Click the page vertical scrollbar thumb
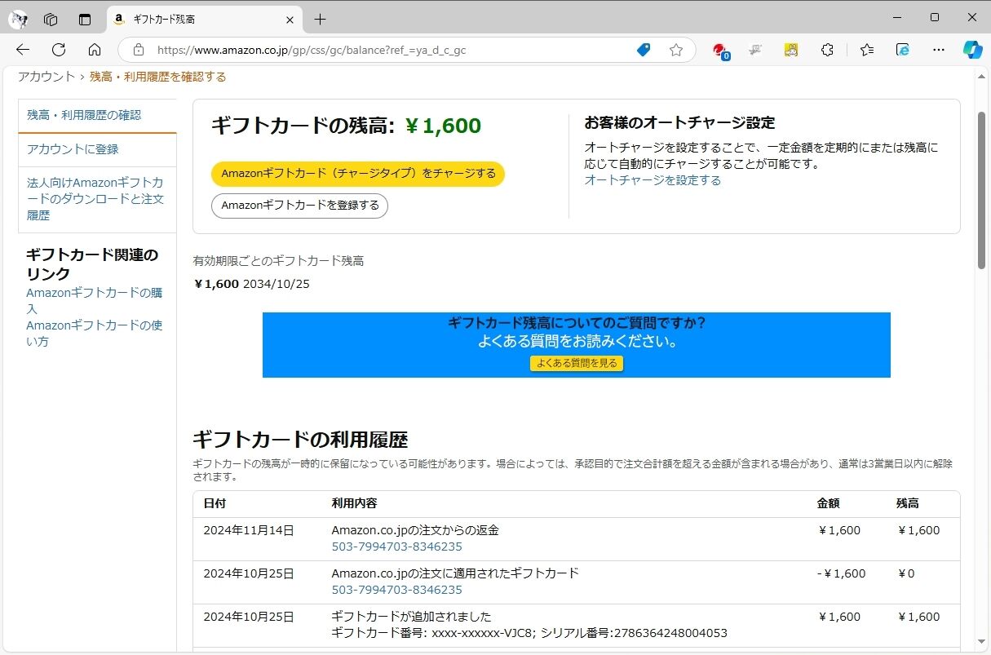991x655 pixels. [x=982, y=189]
